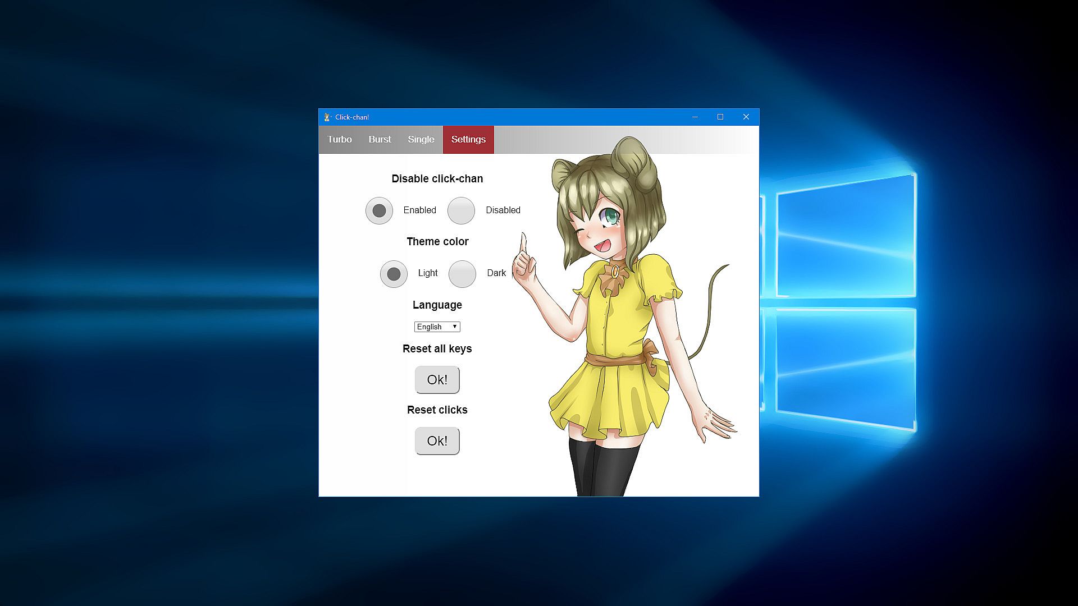Go to the Single tab
The image size is (1078, 606).
pyautogui.click(x=421, y=140)
